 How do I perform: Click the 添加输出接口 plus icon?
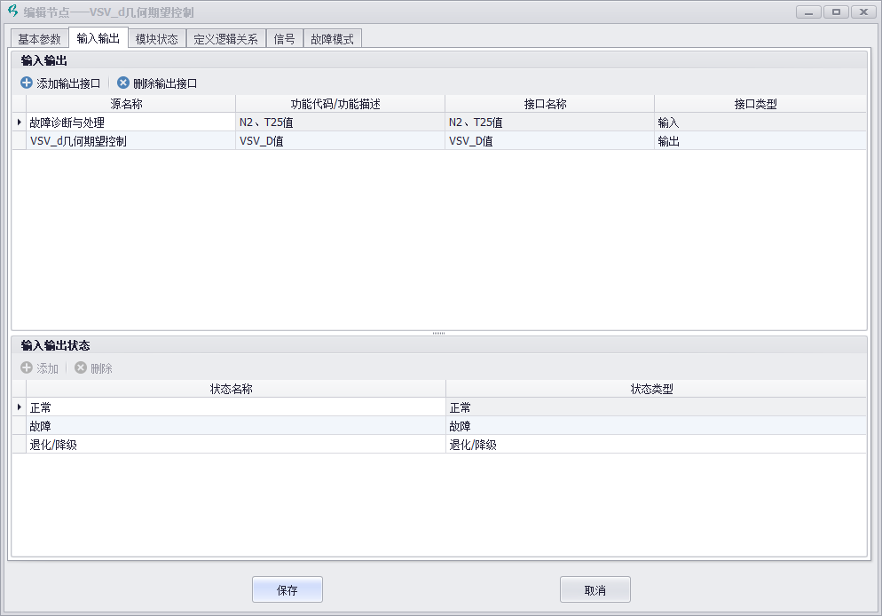pos(27,83)
